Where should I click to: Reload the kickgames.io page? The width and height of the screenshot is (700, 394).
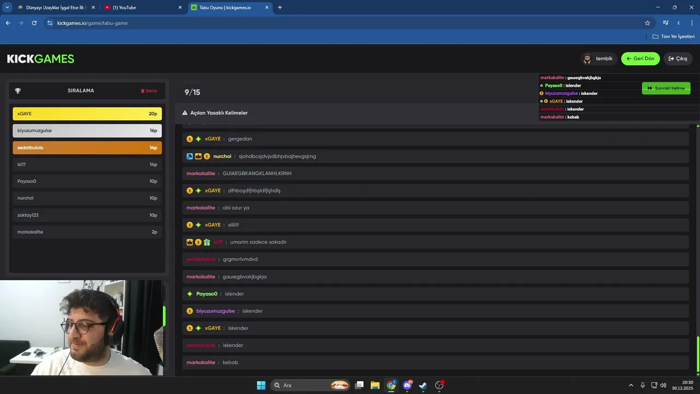tap(34, 23)
